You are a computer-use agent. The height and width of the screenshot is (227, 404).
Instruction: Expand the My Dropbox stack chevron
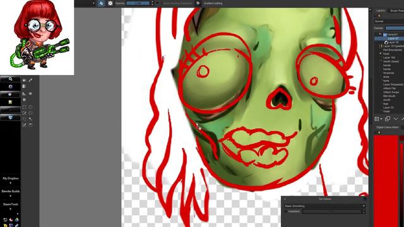[x=10, y=183]
